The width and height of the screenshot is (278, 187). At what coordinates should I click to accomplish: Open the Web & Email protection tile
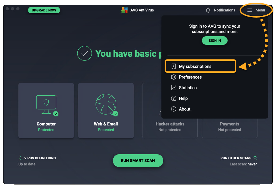106,110
